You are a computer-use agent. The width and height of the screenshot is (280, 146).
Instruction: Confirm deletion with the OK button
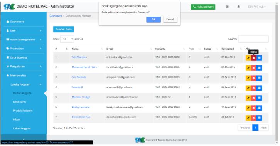(x=153, y=19)
